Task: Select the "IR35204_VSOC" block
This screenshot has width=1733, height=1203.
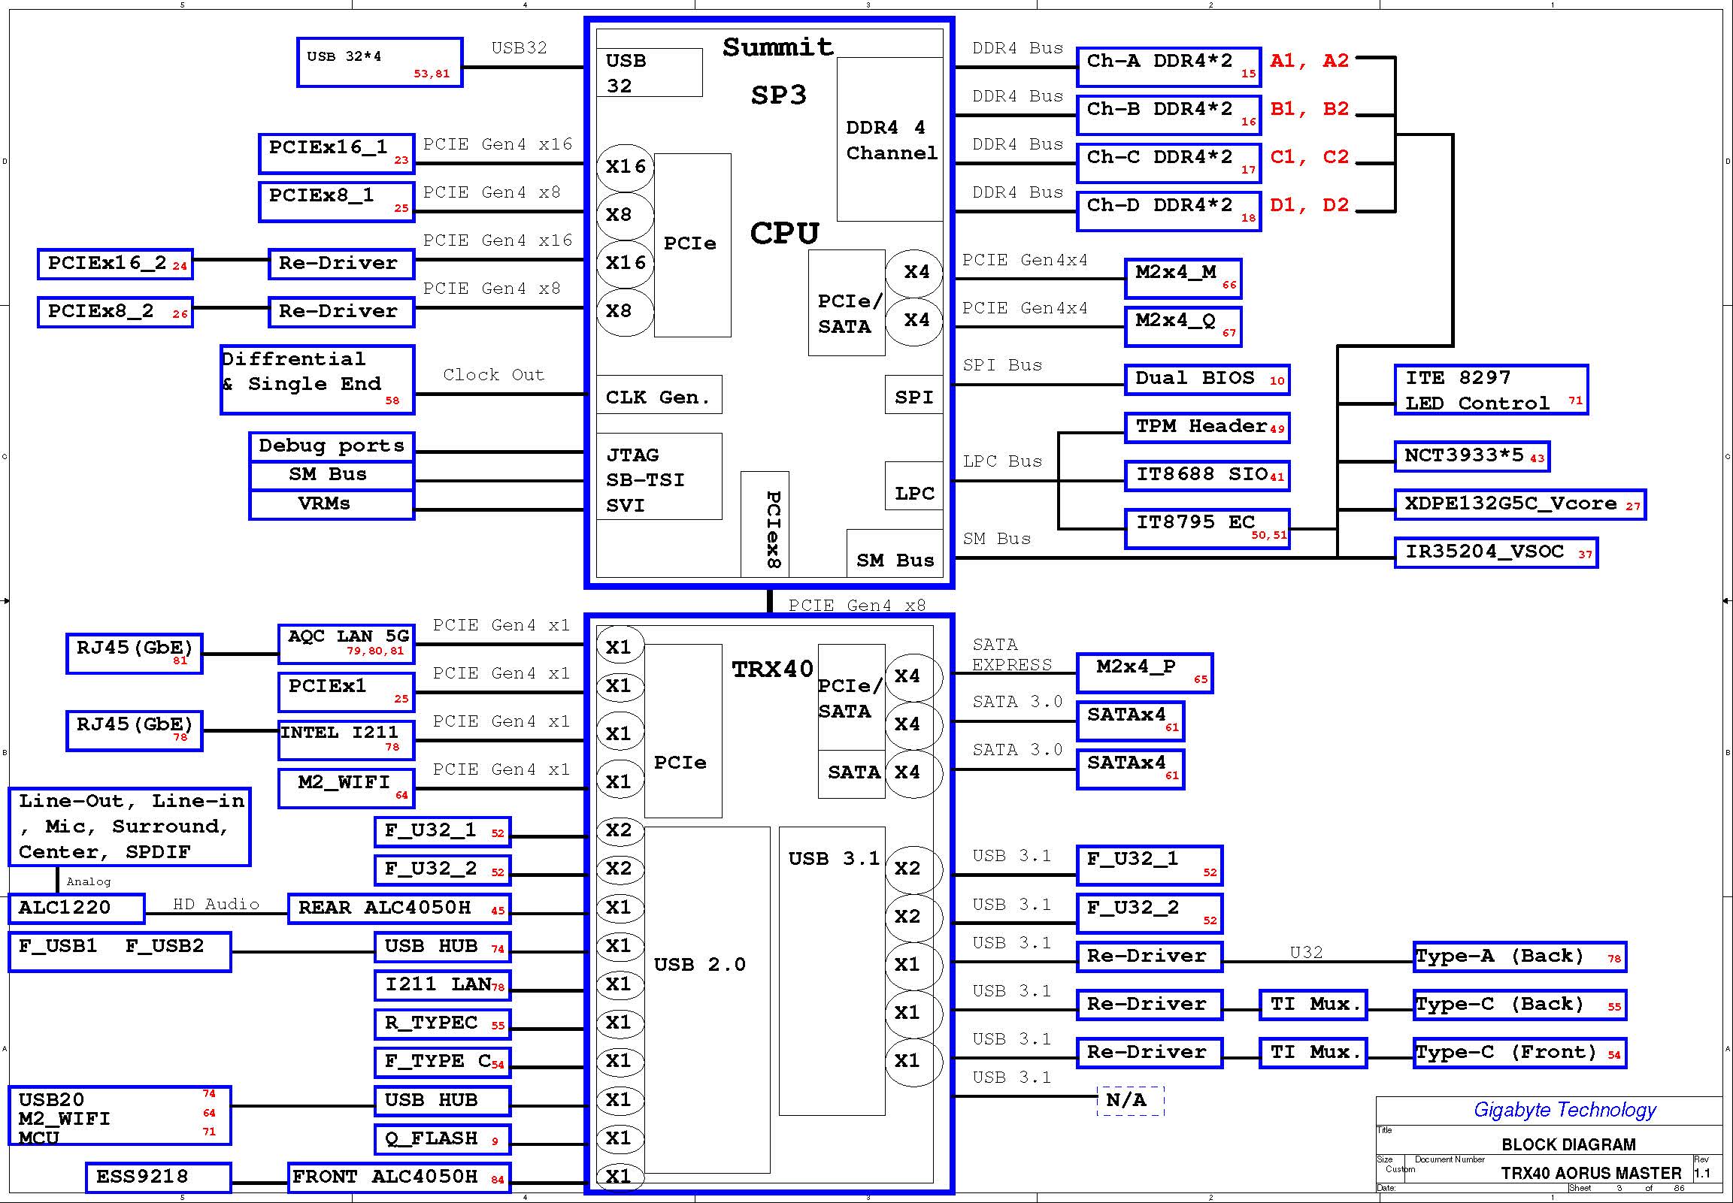Action: (x=1496, y=553)
